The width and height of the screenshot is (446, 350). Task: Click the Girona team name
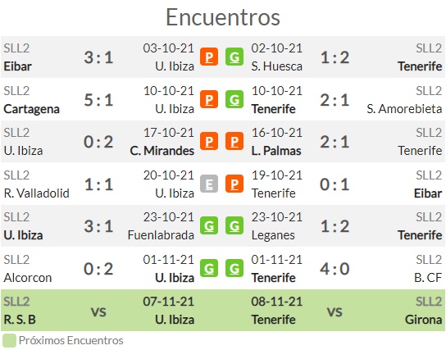click(423, 320)
